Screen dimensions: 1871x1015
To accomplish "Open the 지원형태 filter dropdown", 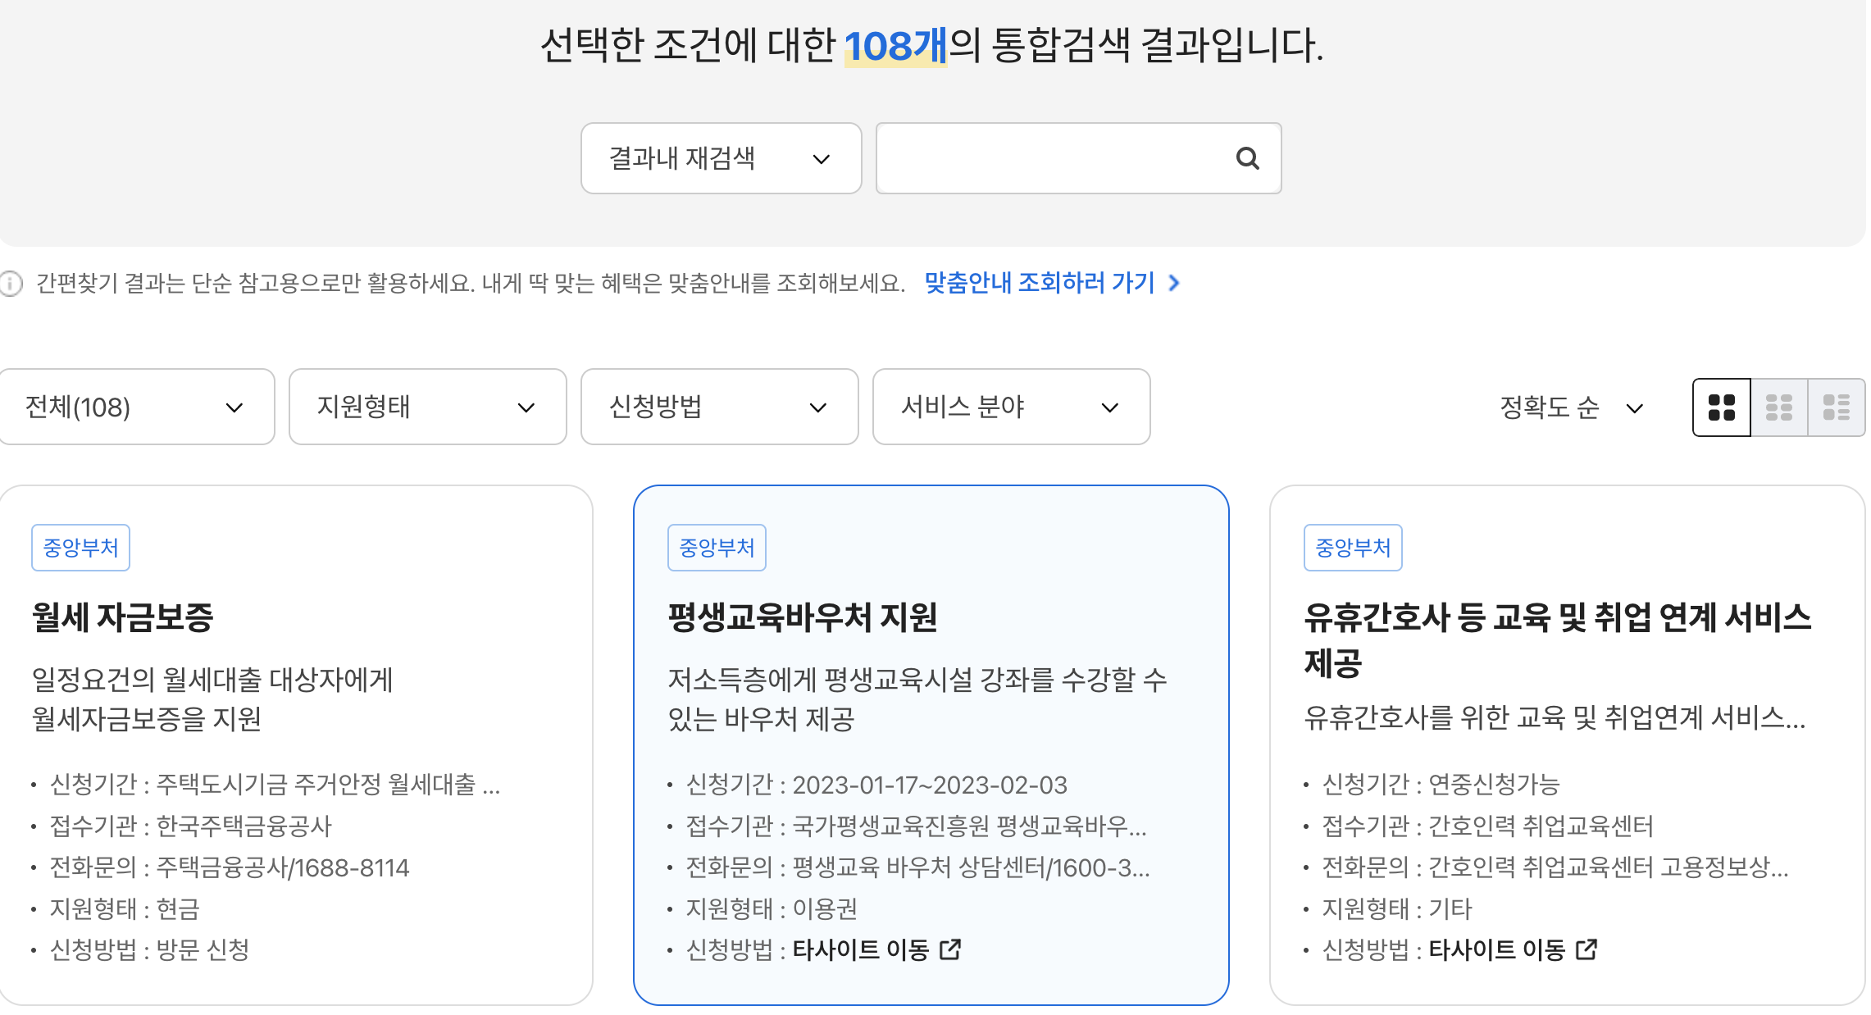I will (x=427, y=407).
